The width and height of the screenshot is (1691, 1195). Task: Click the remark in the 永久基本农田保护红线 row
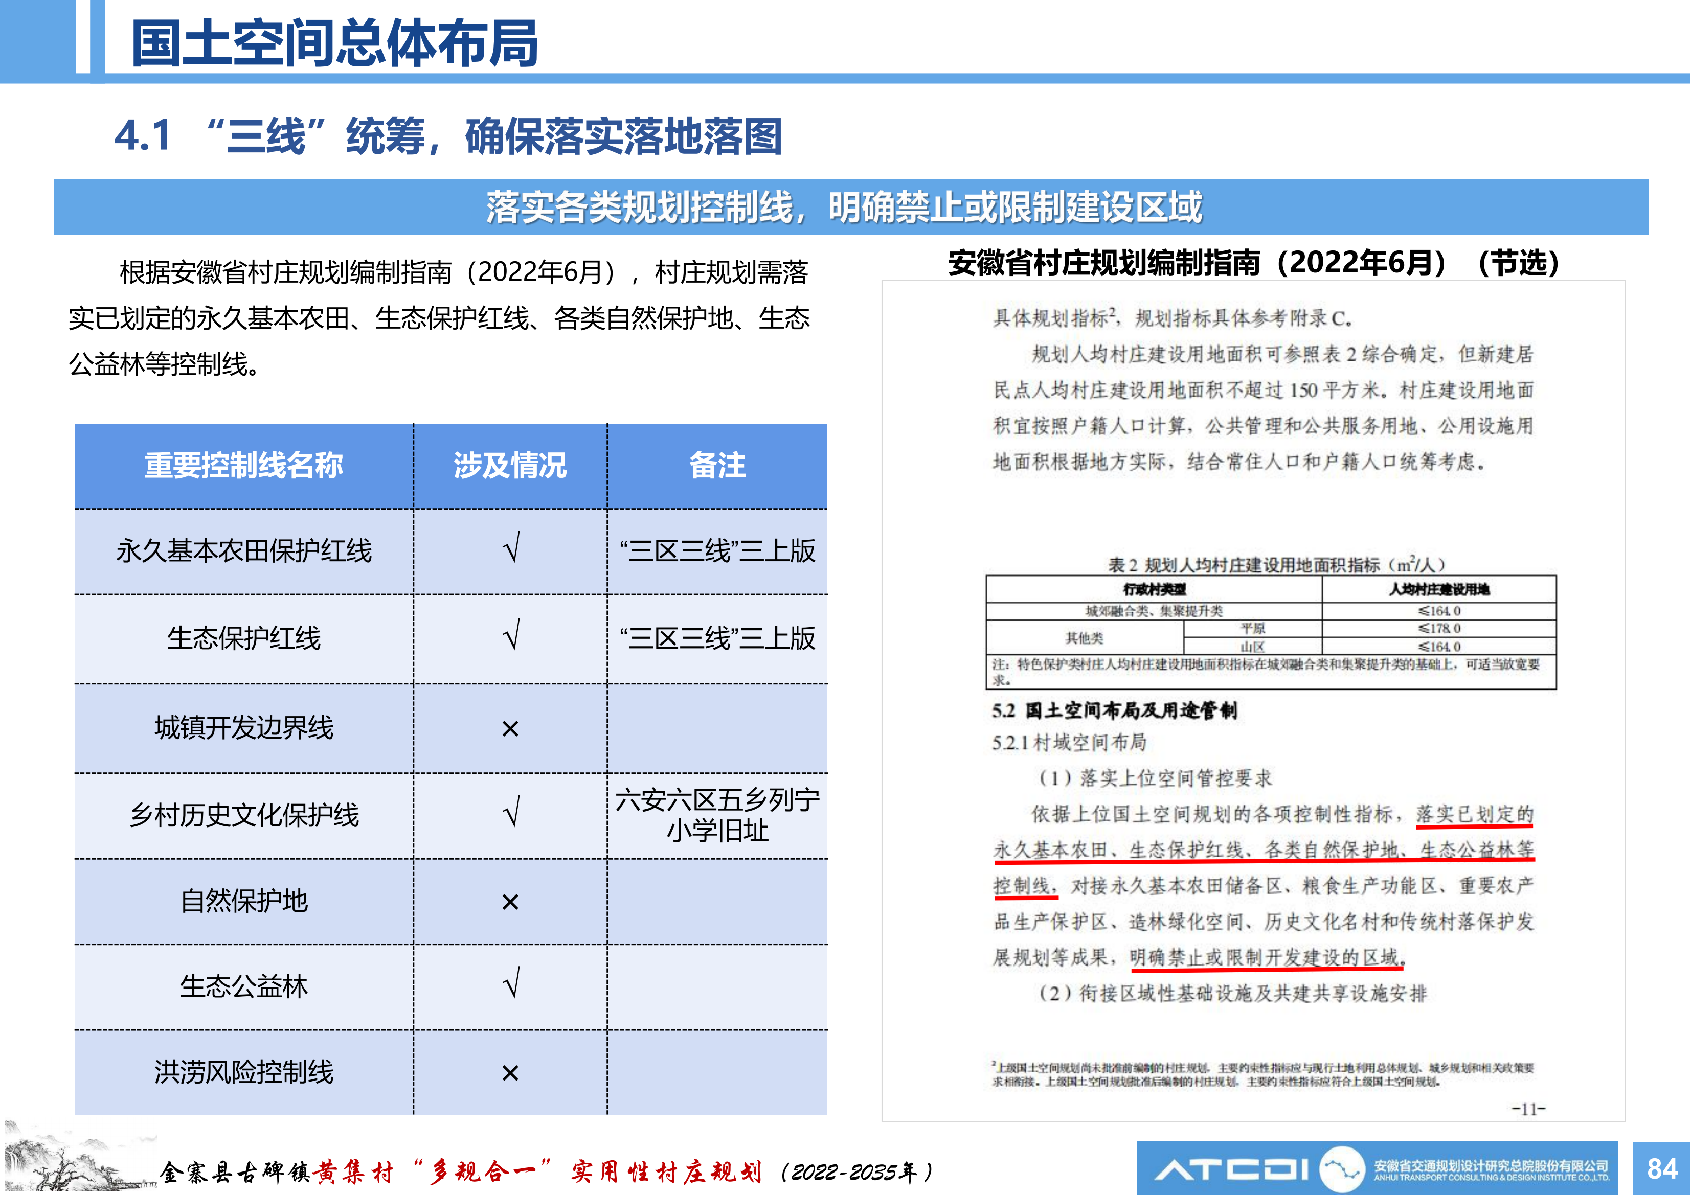[x=717, y=551]
